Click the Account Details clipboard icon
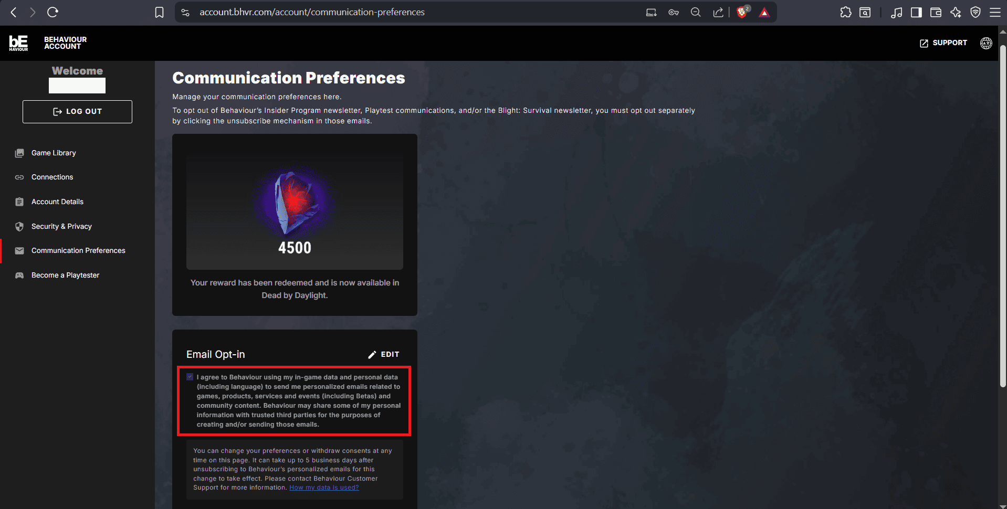Image resolution: width=1007 pixels, height=509 pixels. pos(19,202)
